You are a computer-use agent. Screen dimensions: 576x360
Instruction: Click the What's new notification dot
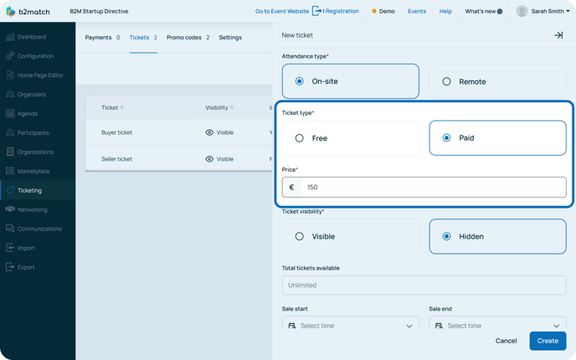pyautogui.click(x=500, y=12)
